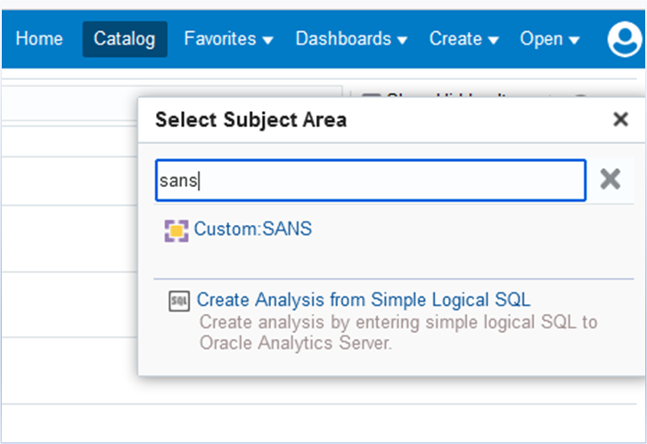Close the Select Subject Area dialog
The image size is (647, 444).
click(x=620, y=119)
